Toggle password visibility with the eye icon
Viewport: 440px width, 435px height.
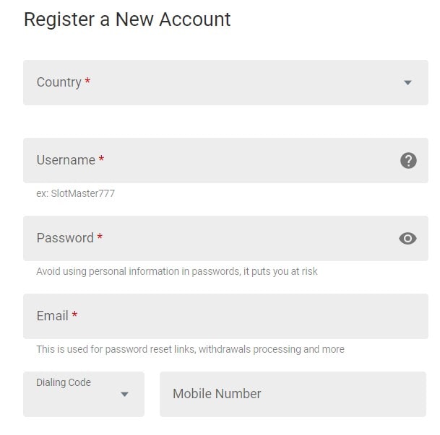407,238
